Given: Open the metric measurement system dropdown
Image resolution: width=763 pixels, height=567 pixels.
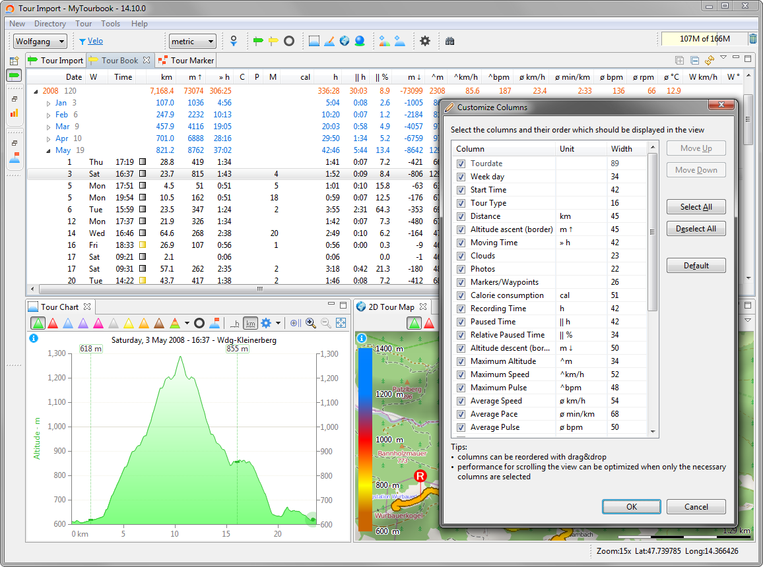Looking at the screenshot, I should 192,42.
